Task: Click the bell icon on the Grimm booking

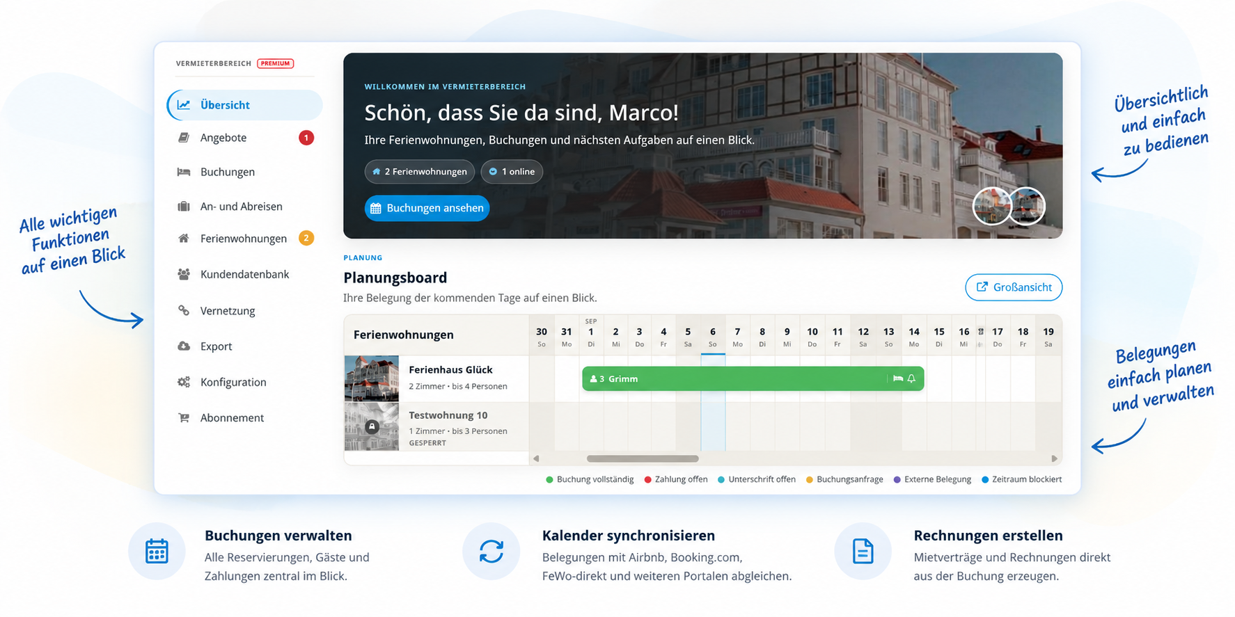Action: 911,378
